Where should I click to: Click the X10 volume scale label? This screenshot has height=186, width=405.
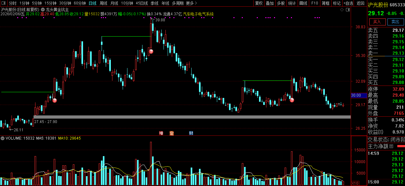point(355,183)
